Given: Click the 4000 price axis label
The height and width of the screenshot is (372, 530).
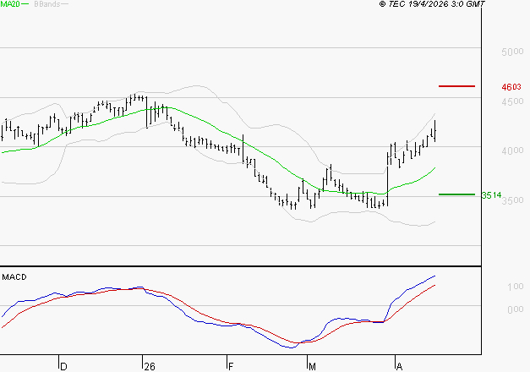Looking at the screenshot, I should click(512, 150).
